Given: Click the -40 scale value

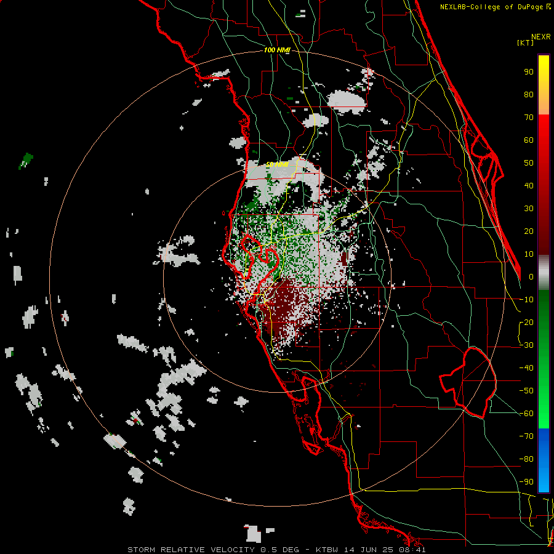Looking at the screenshot, I should point(526,368).
